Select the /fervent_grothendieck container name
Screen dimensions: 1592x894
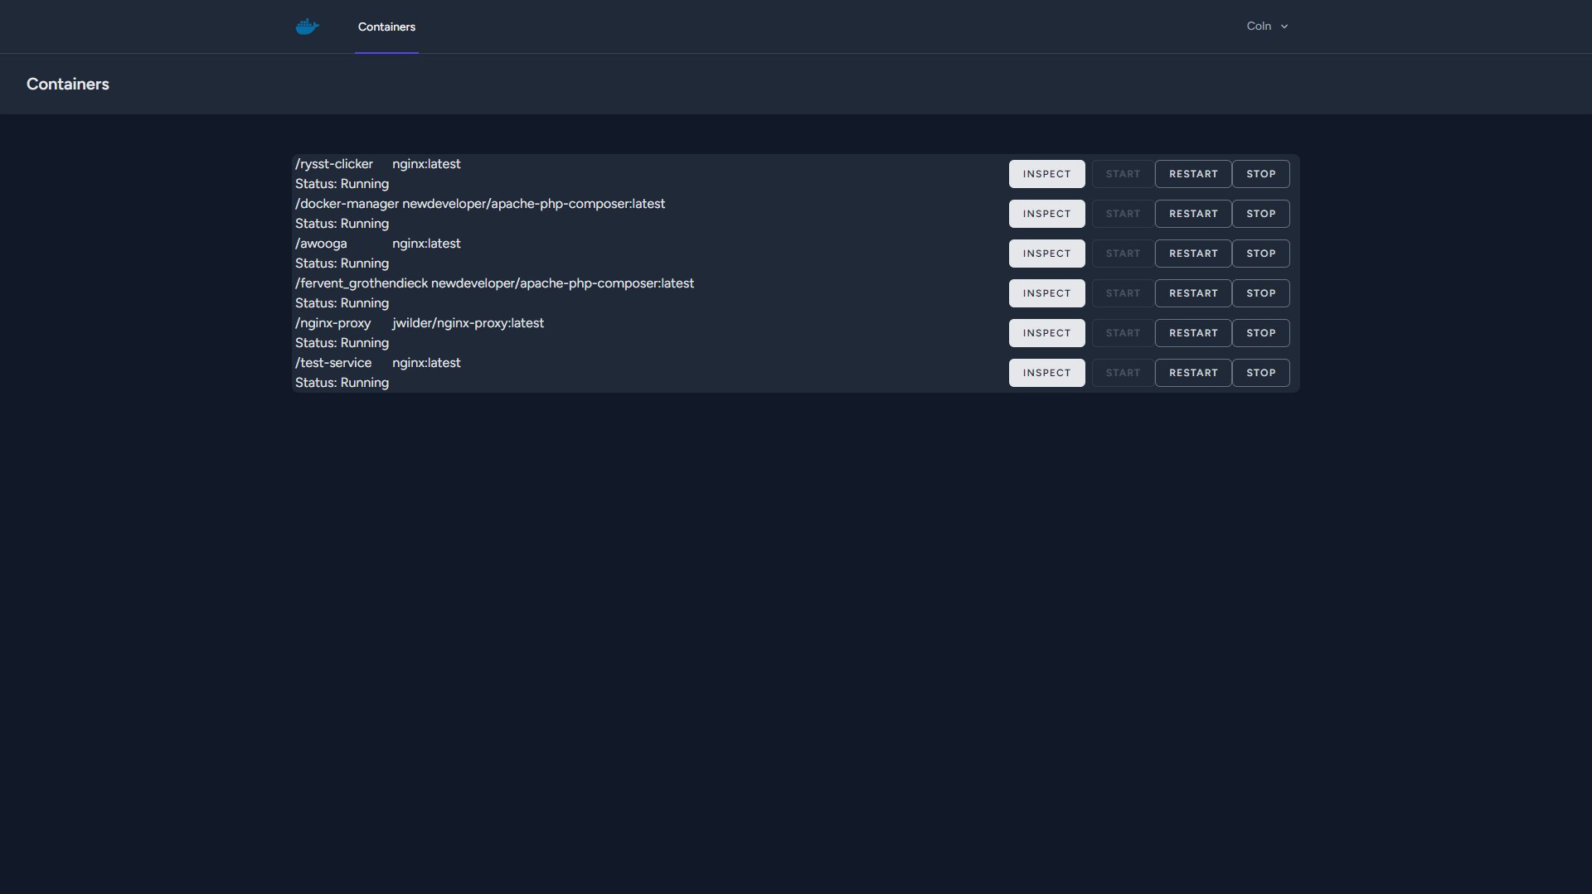coord(362,283)
